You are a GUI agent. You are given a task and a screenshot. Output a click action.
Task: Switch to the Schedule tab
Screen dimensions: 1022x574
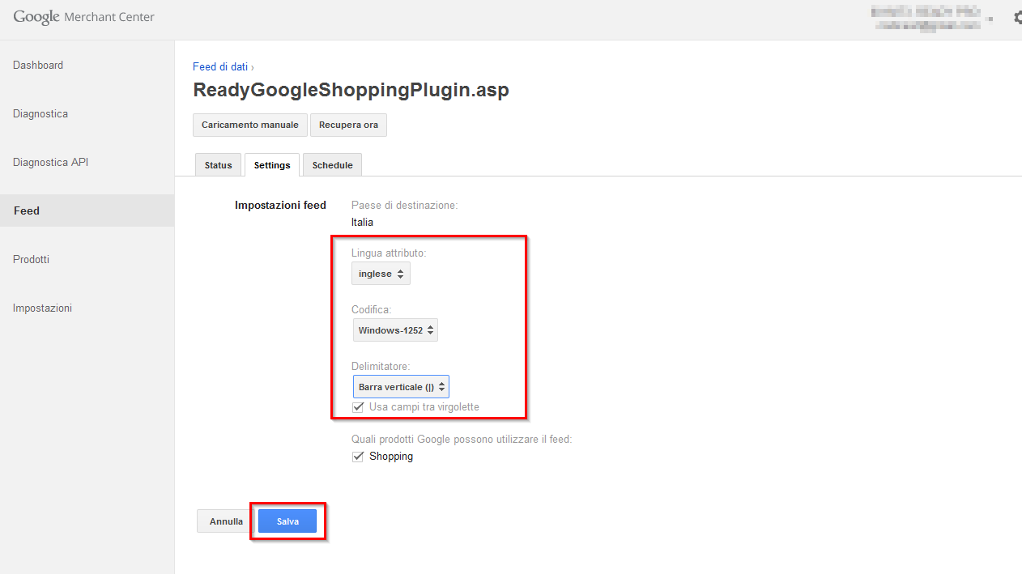click(x=333, y=164)
